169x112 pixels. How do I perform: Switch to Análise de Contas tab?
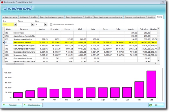coord(10,17)
